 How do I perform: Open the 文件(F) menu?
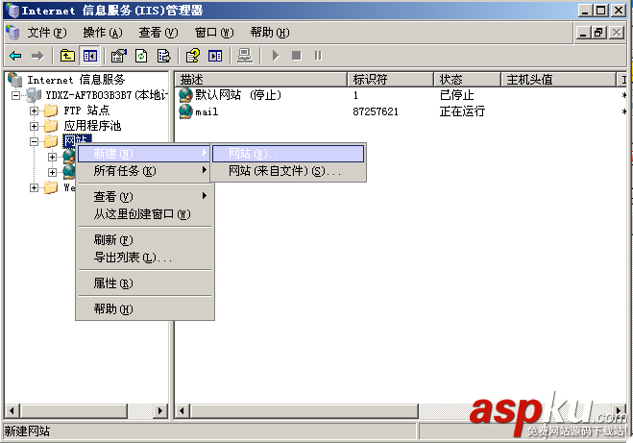coord(46,33)
